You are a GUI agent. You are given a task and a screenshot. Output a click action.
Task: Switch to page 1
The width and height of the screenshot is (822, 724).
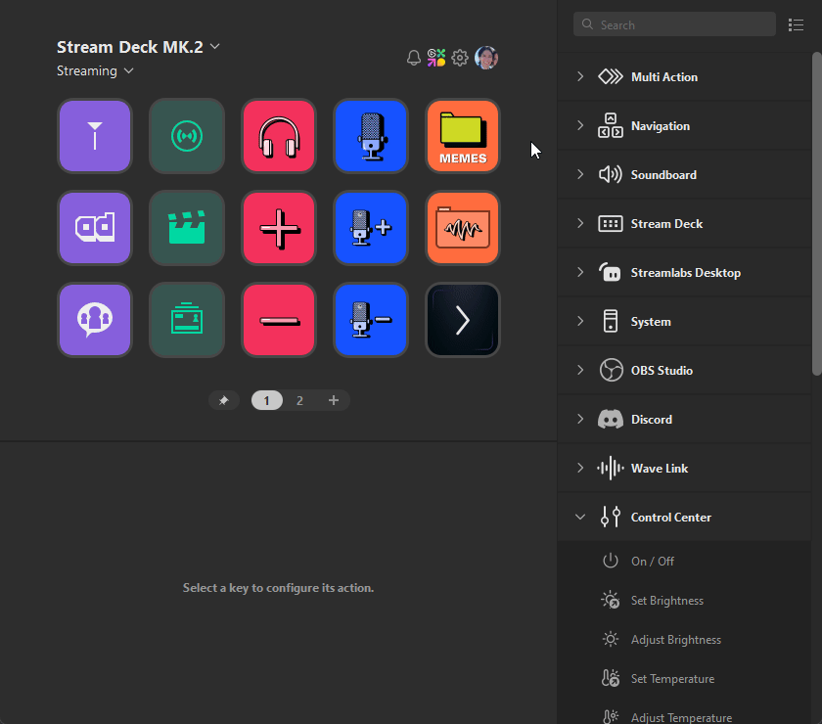click(267, 400)
